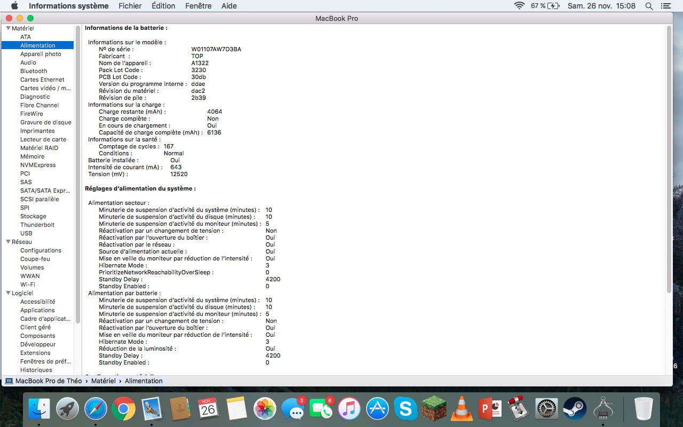Launch Safari from the Dock
Screen dimensions: 683x427
[96, 409]
